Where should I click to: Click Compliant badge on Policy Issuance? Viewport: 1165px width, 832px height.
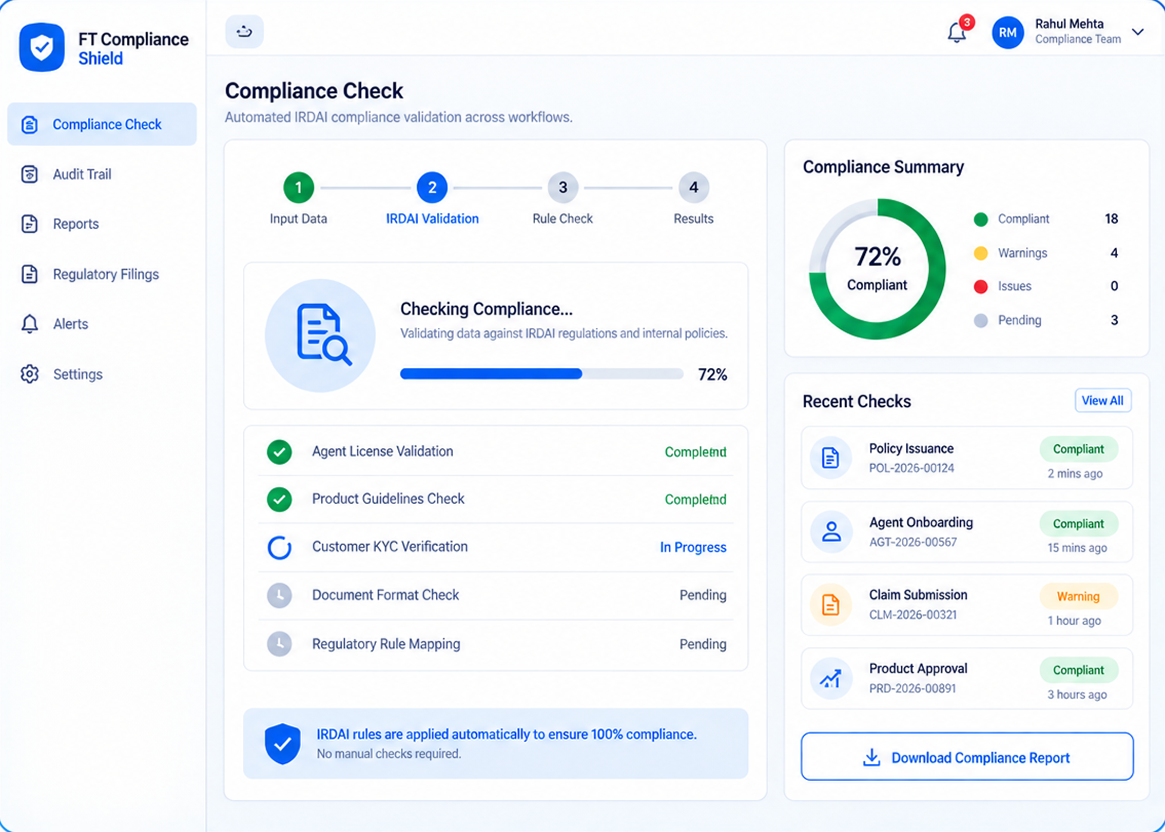click(1078, 449)
